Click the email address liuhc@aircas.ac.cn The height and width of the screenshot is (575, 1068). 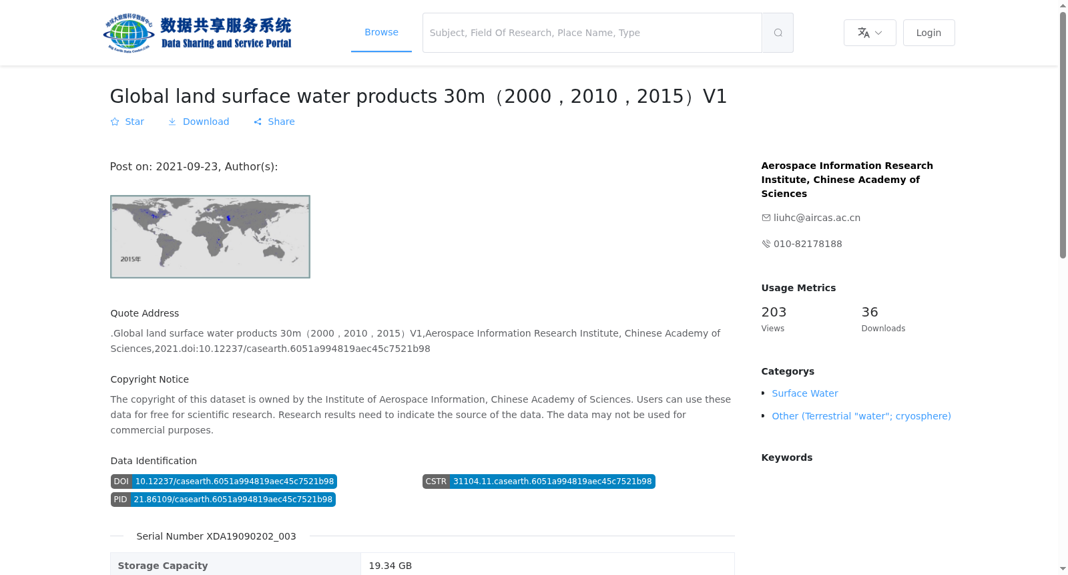(817, 218)
